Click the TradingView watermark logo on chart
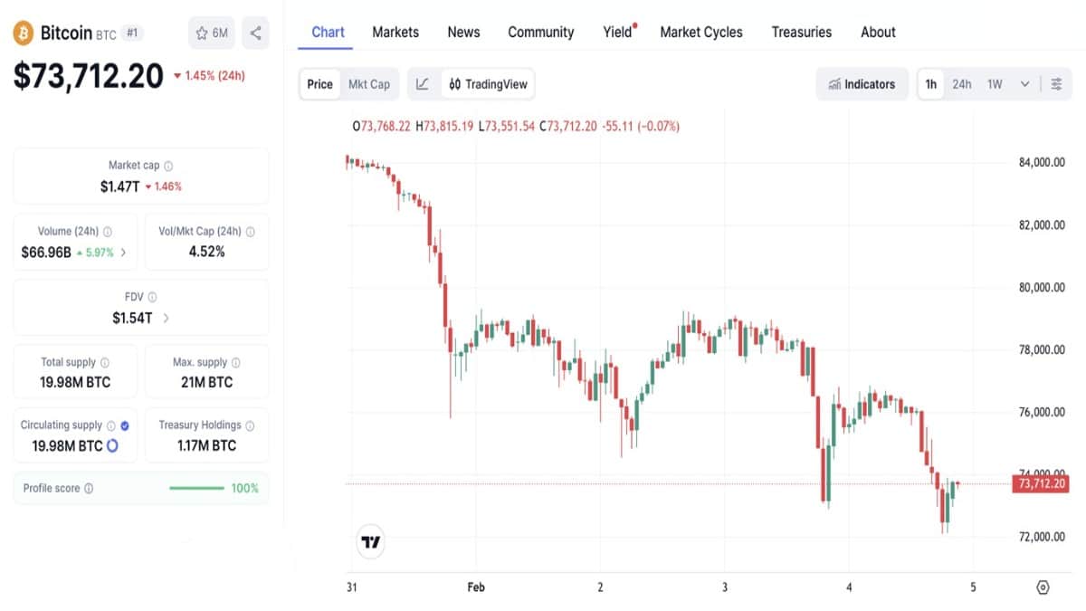The height and width of the screenshot is (611, 1086). [370, 541]
